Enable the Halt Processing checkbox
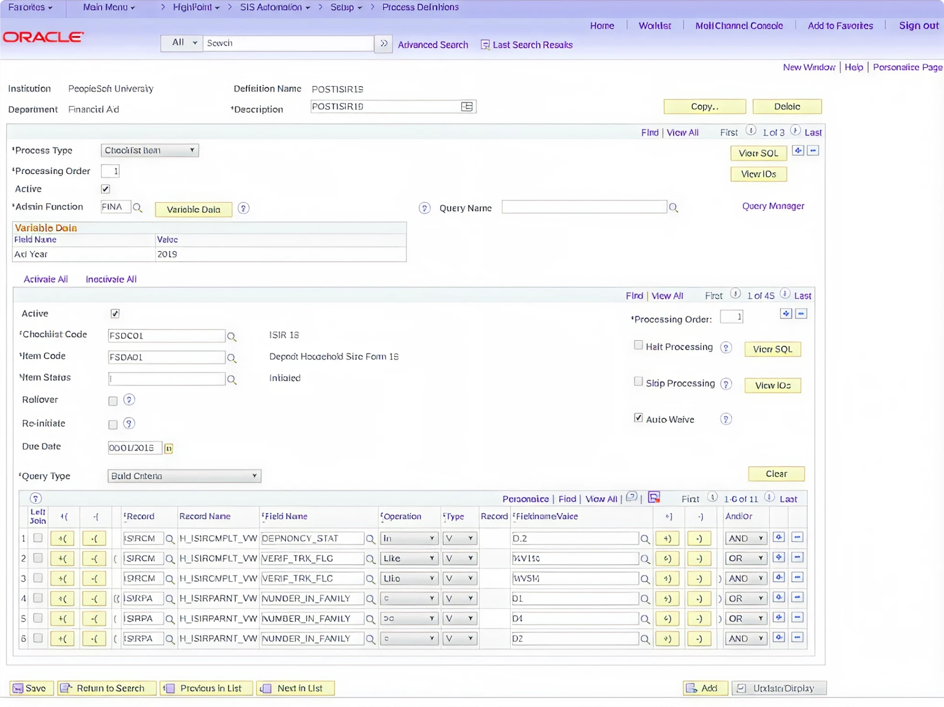Screen dimensions: 944x707 pos(638,345)
